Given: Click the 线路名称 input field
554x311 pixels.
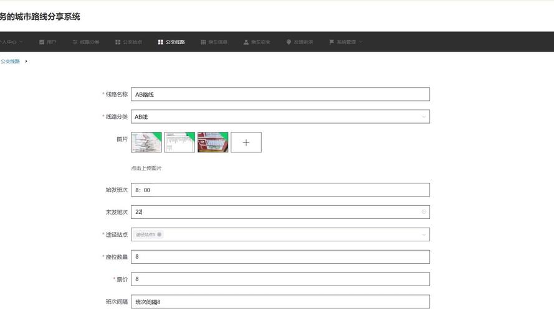Looking at the screenshot, I should tap(280, 95).
